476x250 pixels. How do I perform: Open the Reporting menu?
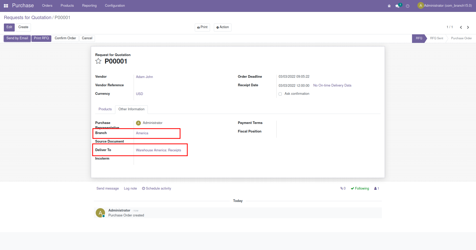(x=89, y=6)
